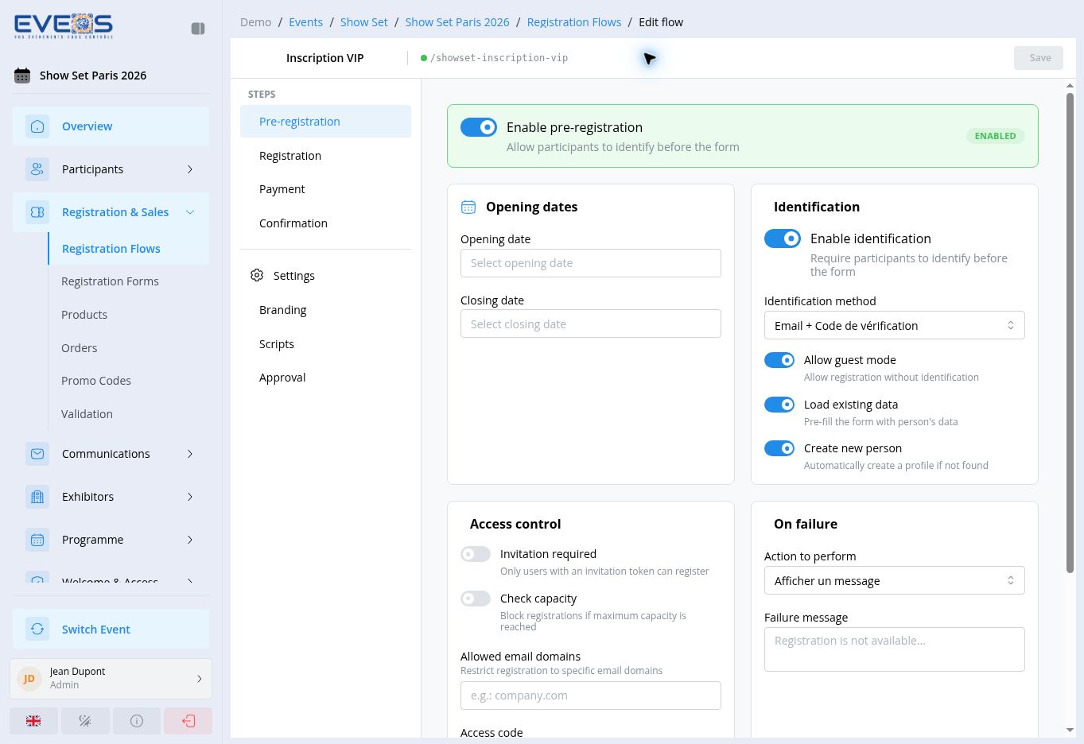Open Branding settings
The width and height of the screenshot is (1084, 744).
325,310
